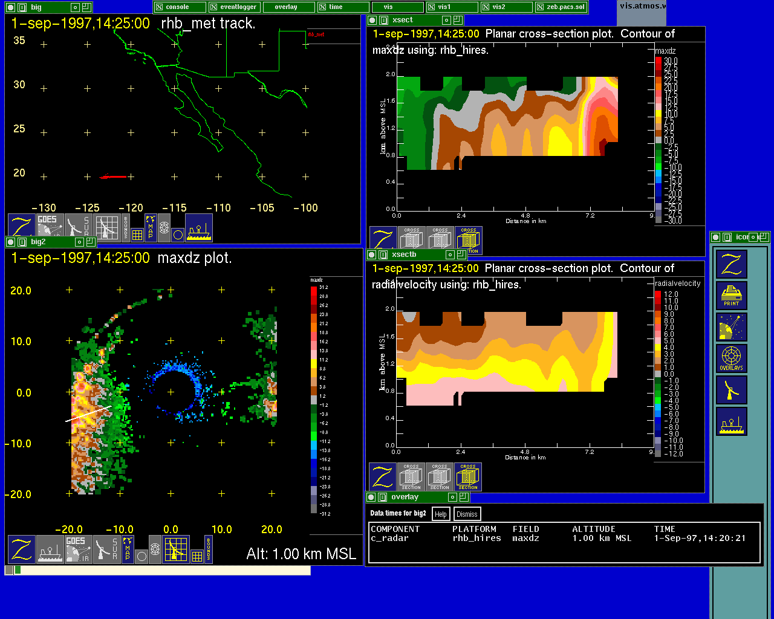Toggle the eventlogger checkbox in top bar
774x619 pixels.
click(x=214, y=7)
